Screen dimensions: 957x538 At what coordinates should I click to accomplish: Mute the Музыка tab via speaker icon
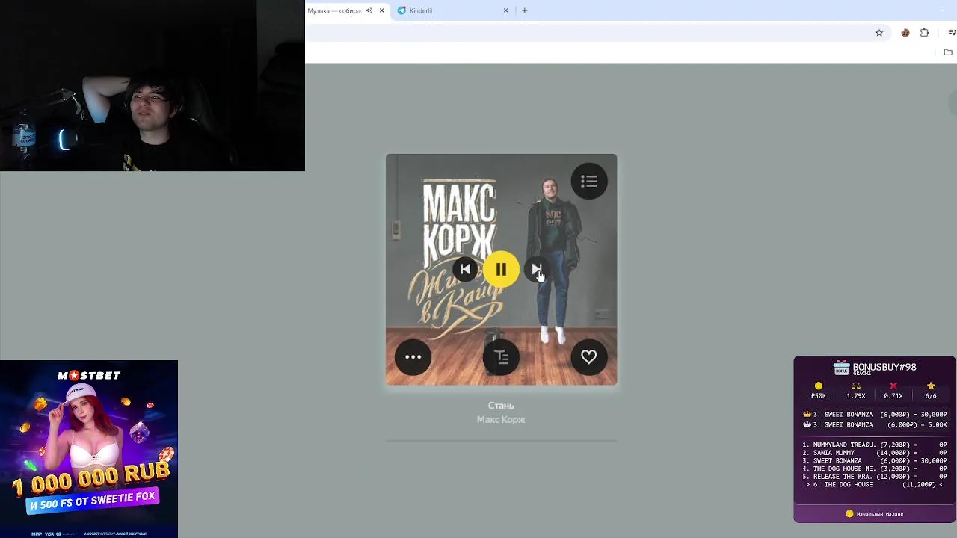(369, 10)
